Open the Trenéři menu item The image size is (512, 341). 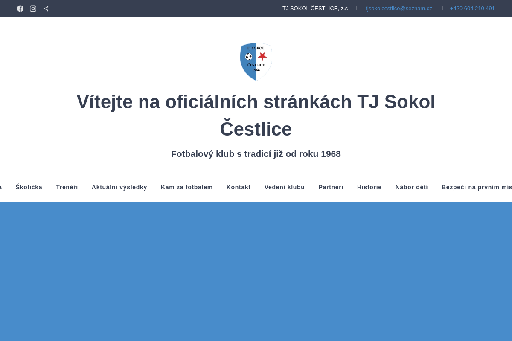point(67,187)
